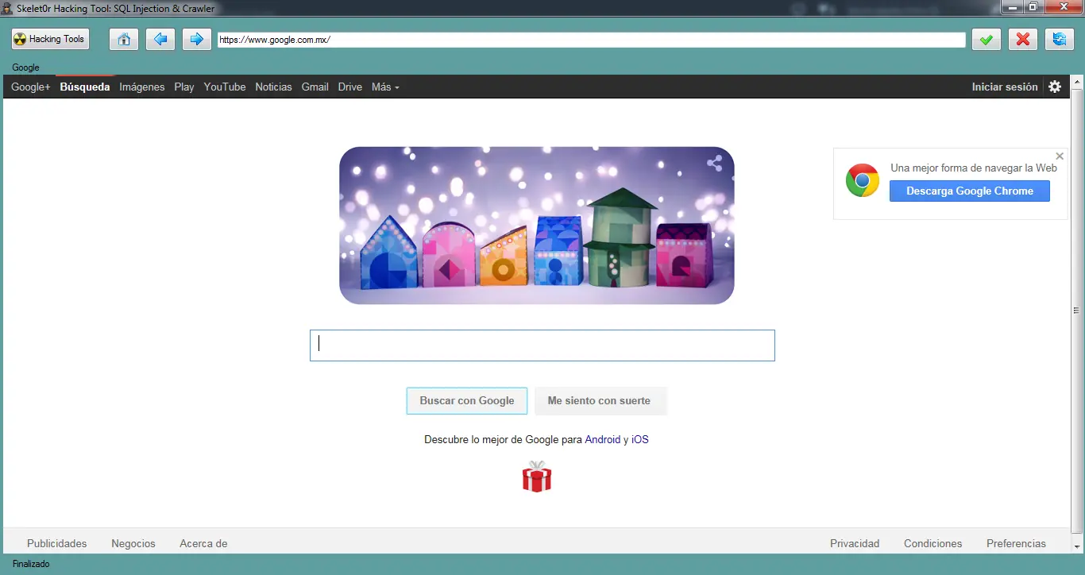The image size is (1085, 575).
Task: Click Iniciar sesión
Action: (1005, 87)
